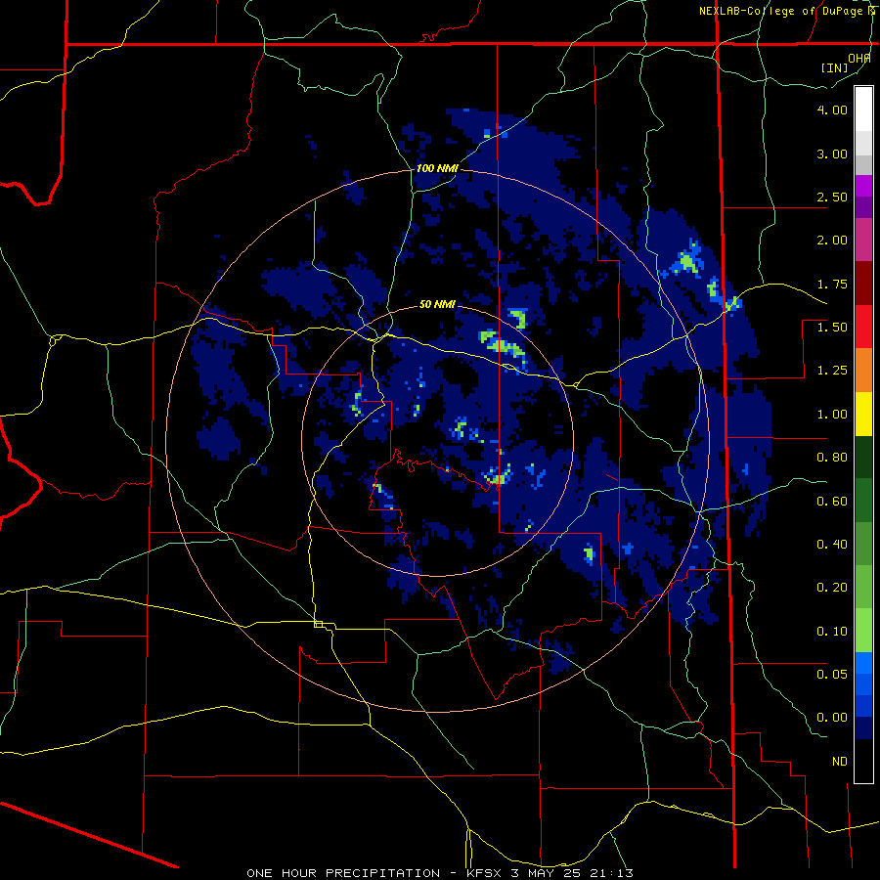Viewport: 880px width, 880px height.
Task: Pick the yellow legend swatch
Action: point(863,414)
